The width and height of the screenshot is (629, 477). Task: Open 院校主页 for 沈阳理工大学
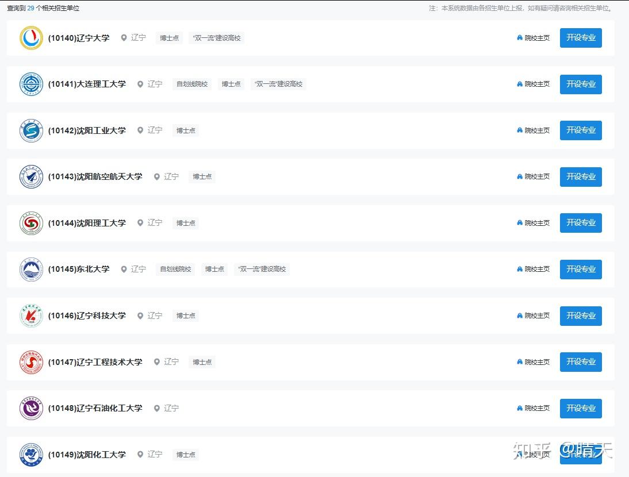click(x=533, y=223)
